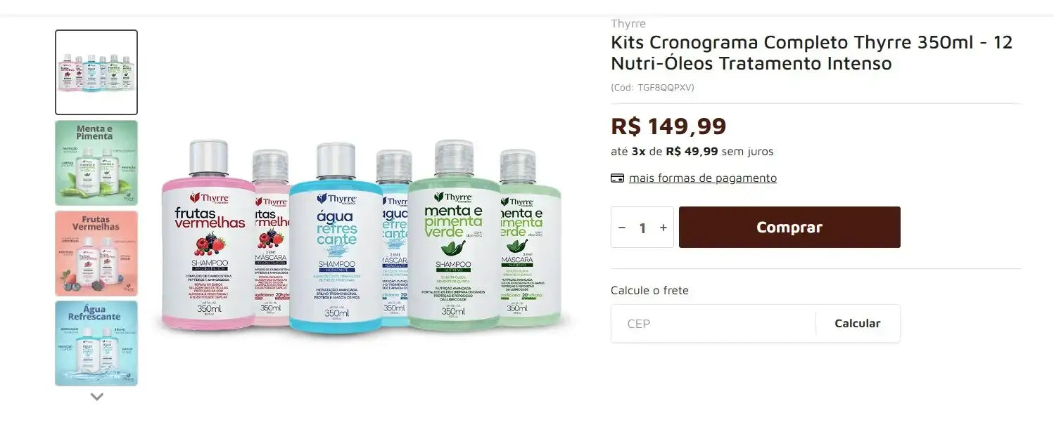Click the frutas vermelhas shampoo bottle
This screenshot has height=427, width=1054.
click(208, 235)
